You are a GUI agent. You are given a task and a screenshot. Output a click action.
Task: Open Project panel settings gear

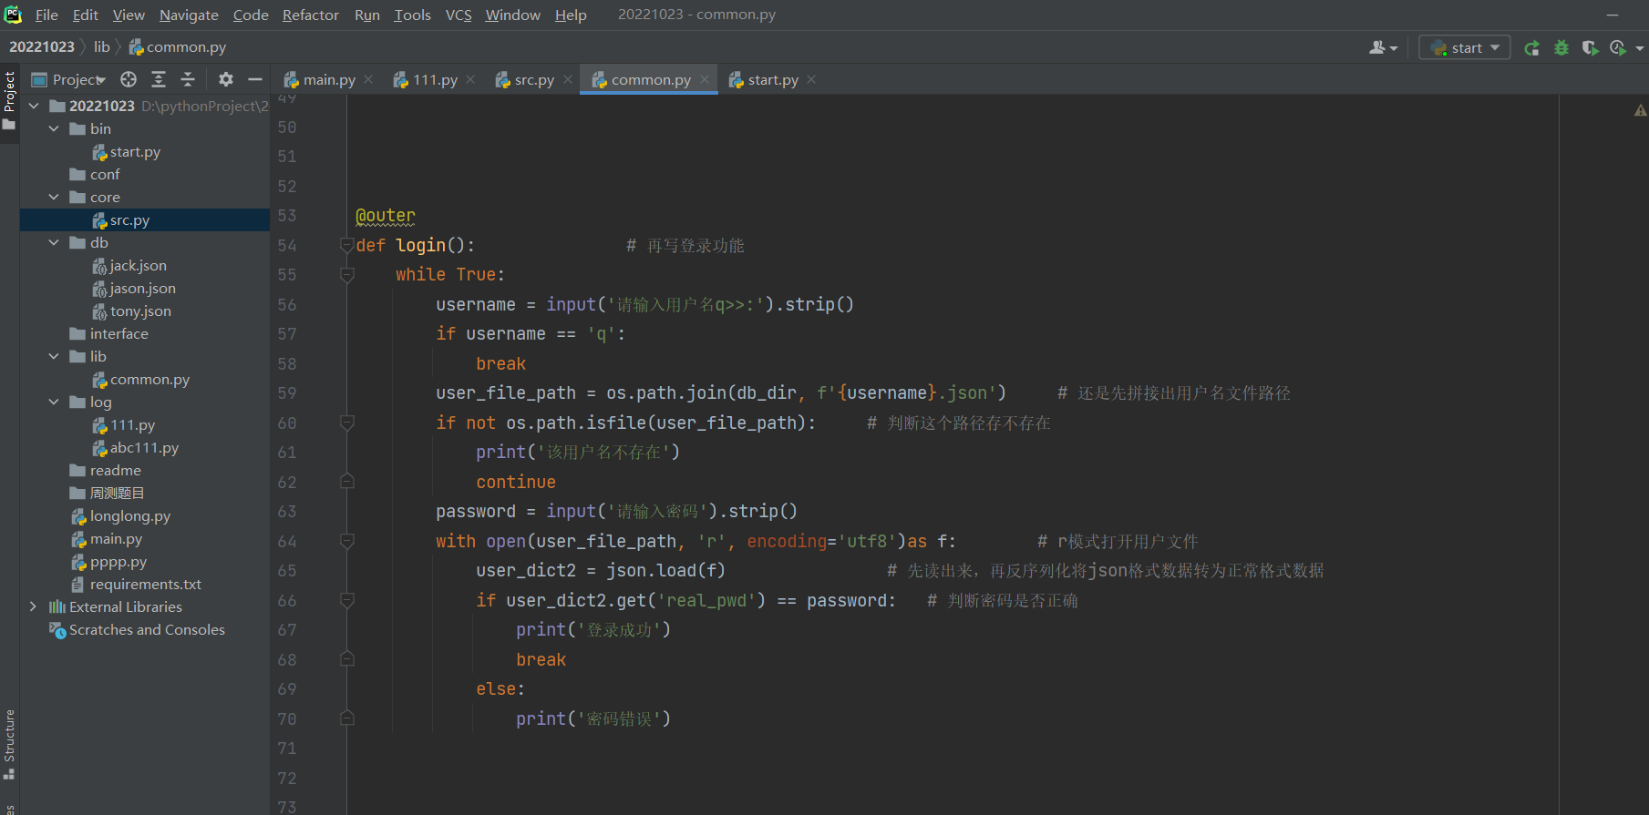click(x=226, y=79)
